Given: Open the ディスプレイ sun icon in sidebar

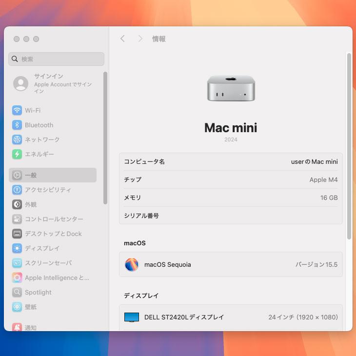Looking at the screenshot, I should click(17, 248).
